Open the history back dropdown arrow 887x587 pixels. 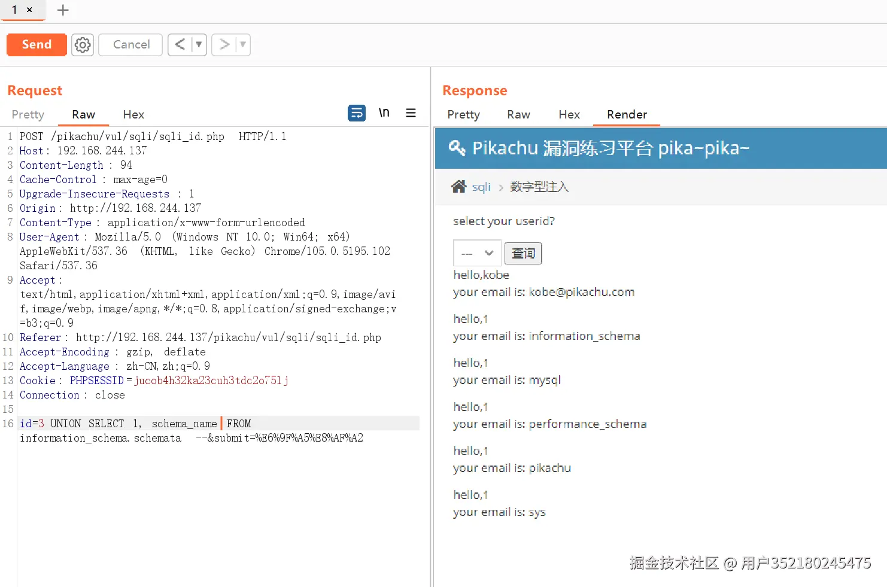point(199,45)
